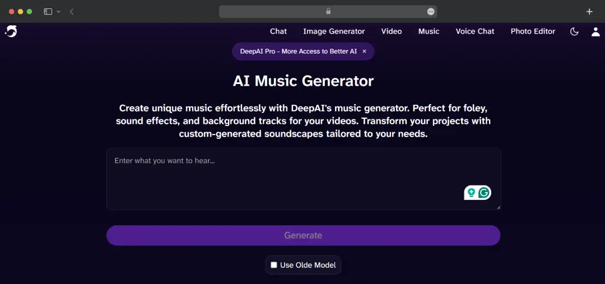This screenshot has width=605, height=284.
Task: Select the Music nav item
Action: click(x=429, y=31)
